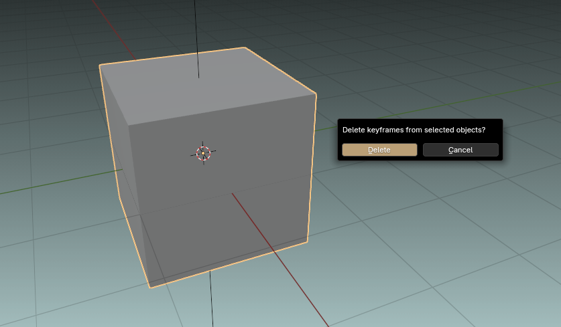This screenshot has width=561, height=327.
Task: Click 'Delete keyframes from selected objects?' text
Action: coord(414,130)
